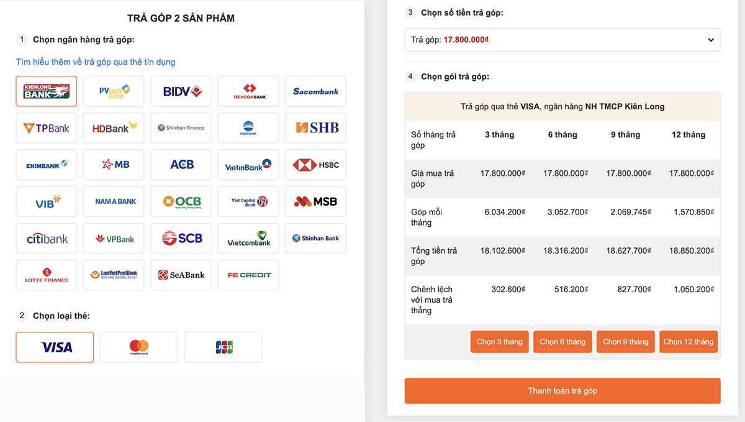Screen dimensions: 745x422
Task: Open "Tìm hiểu thêm về trả góp" link
Action: point(96,62)
